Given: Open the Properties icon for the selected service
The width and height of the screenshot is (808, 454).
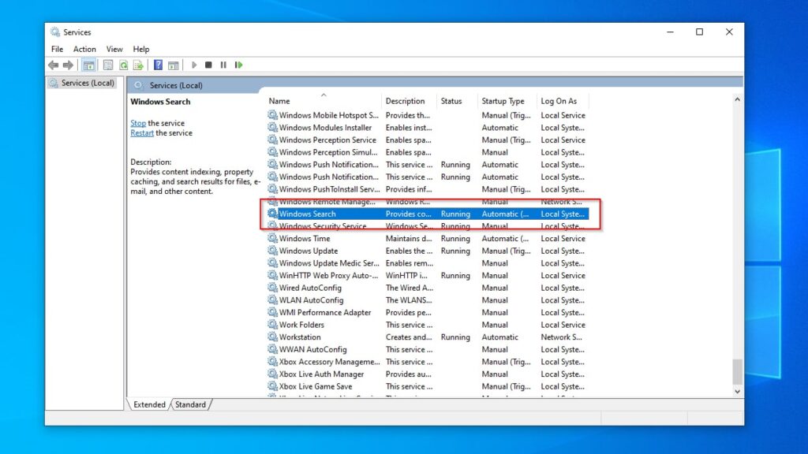Looking at the screenshot, I should [109, 65].
